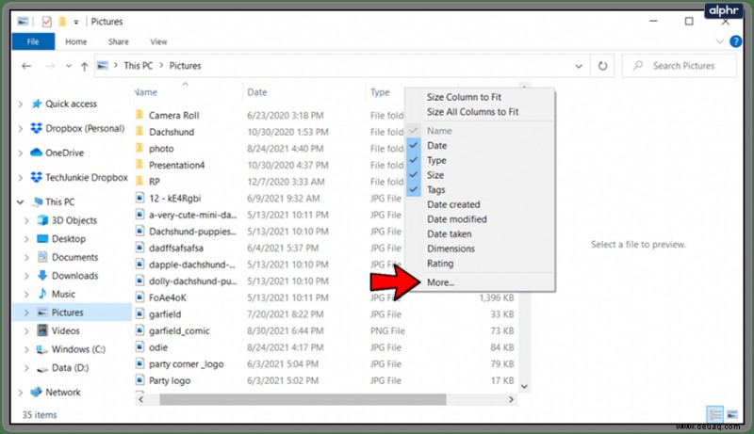Open the address bar history dropdown
Image resolution: width=754 pixels, height=434 pixels.
[579, 66]
